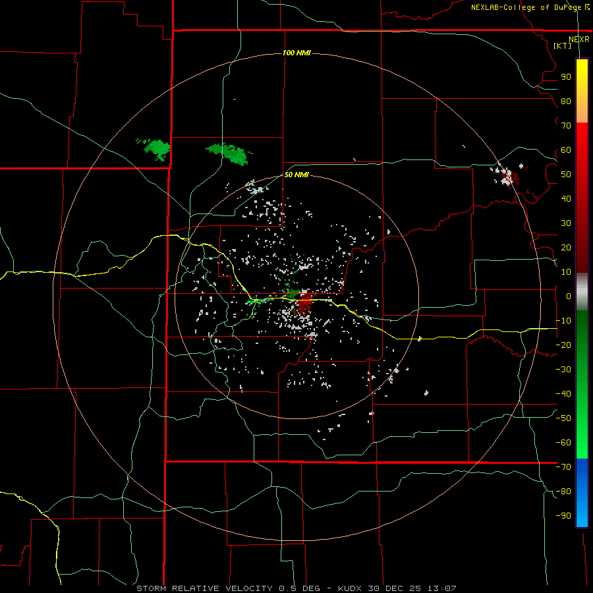Click the 100 NMI range ring label
Viewport: 593px width, 593px height.
coord(296,53)
